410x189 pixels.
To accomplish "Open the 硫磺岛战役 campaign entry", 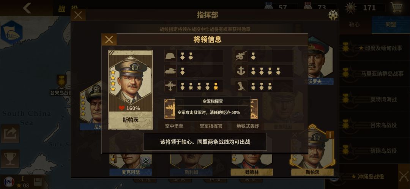I will 375,151.
